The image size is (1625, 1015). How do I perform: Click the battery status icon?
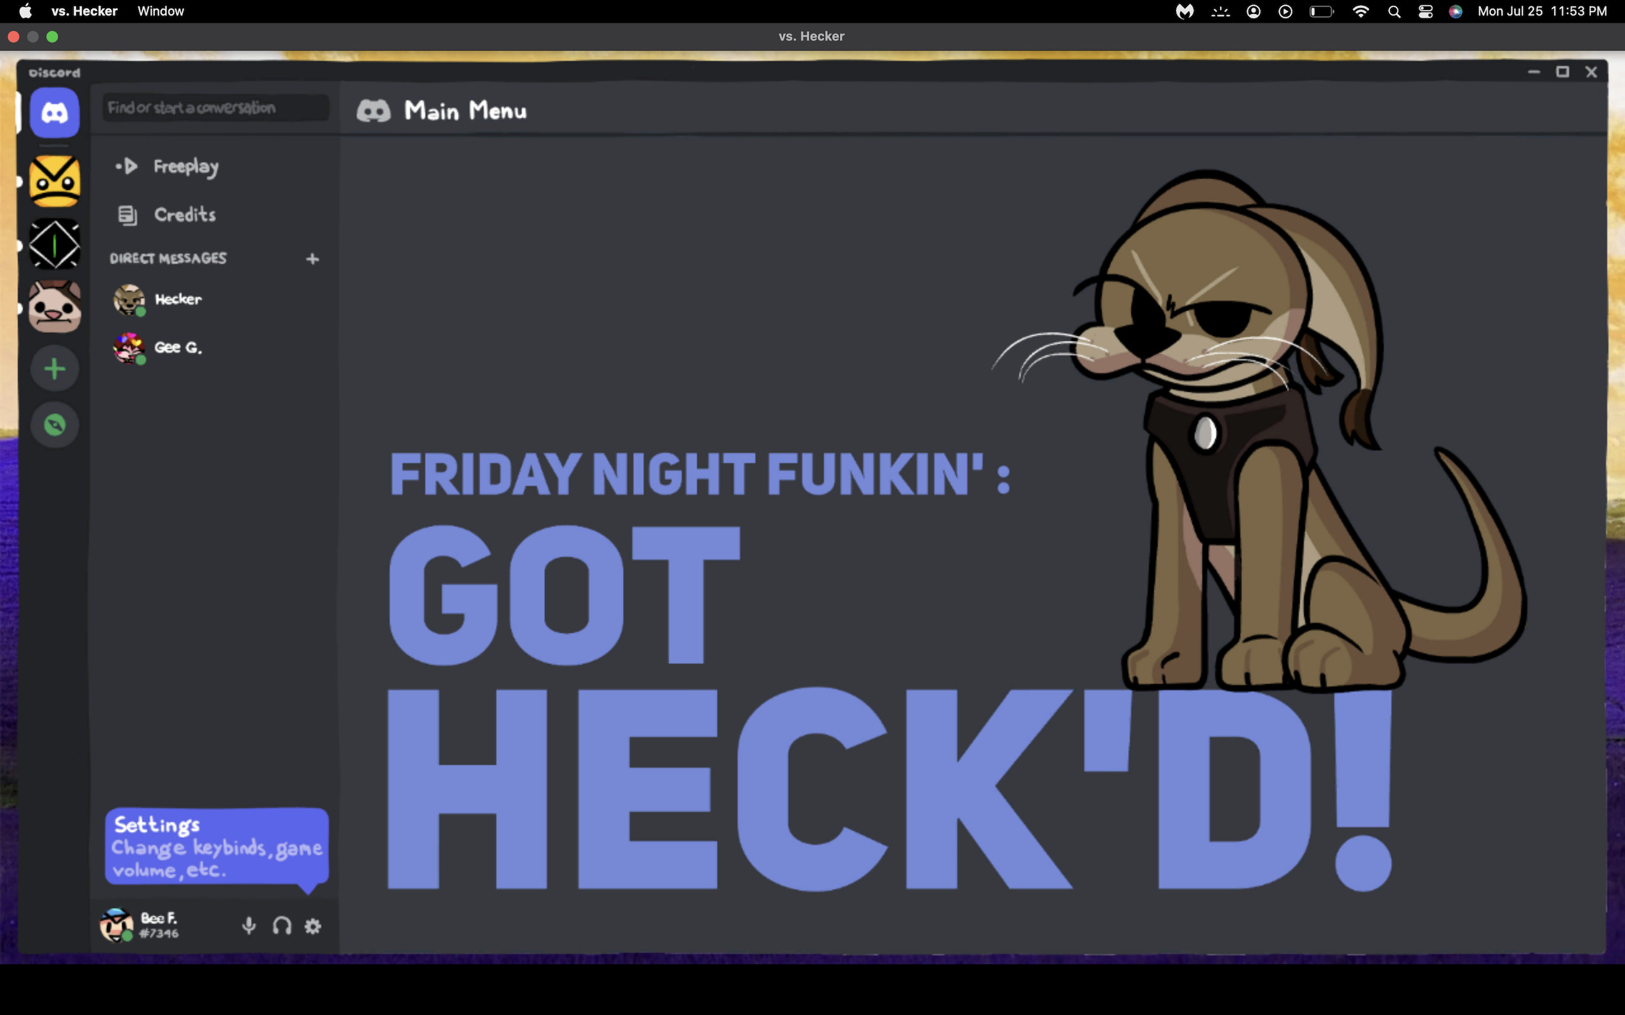1322,11
